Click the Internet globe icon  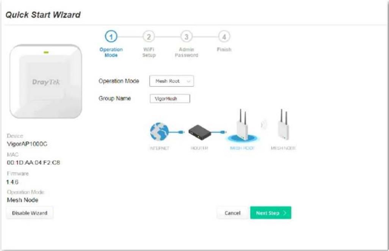(159, 132)
